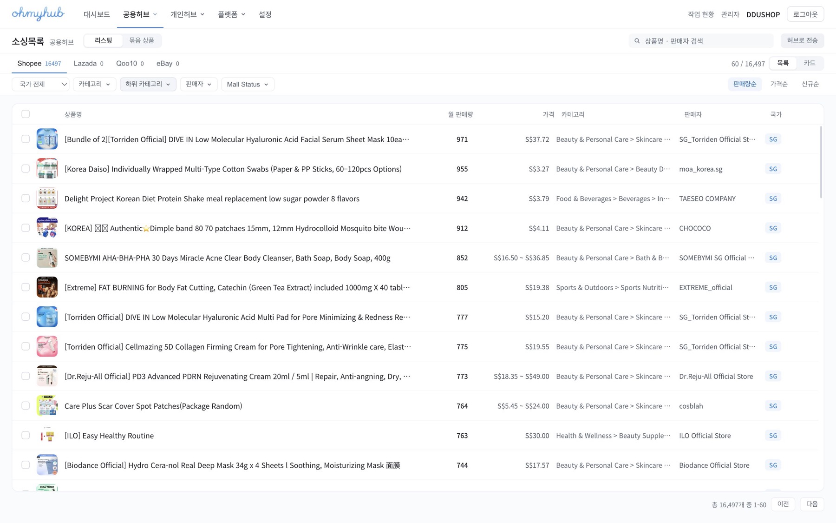Open the Dimple band patches thumbnail
This screenshot has height=523, width=836.
[x=47, y=228]
